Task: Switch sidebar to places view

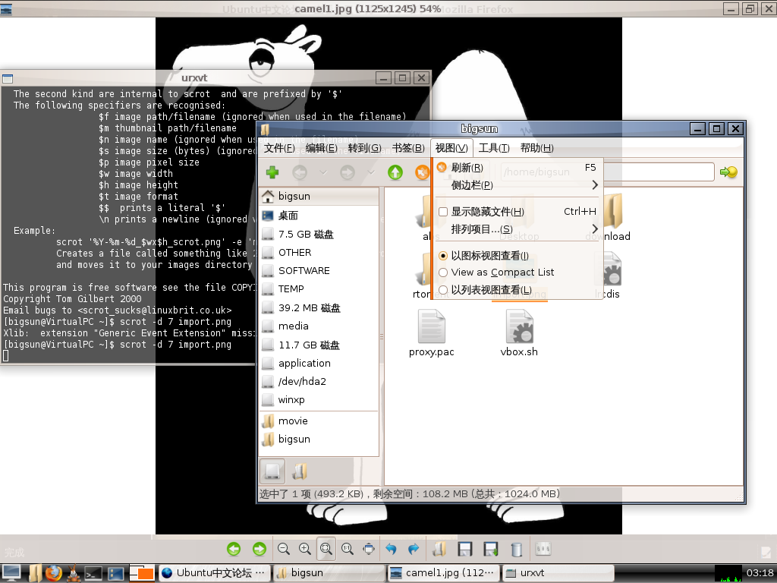Action: coord(272,471)
